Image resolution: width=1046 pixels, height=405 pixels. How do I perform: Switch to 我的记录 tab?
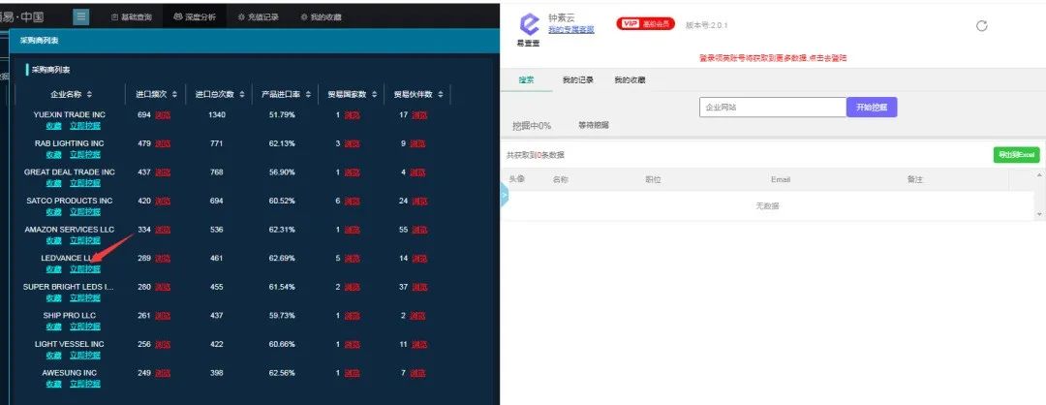click(577, 80)
